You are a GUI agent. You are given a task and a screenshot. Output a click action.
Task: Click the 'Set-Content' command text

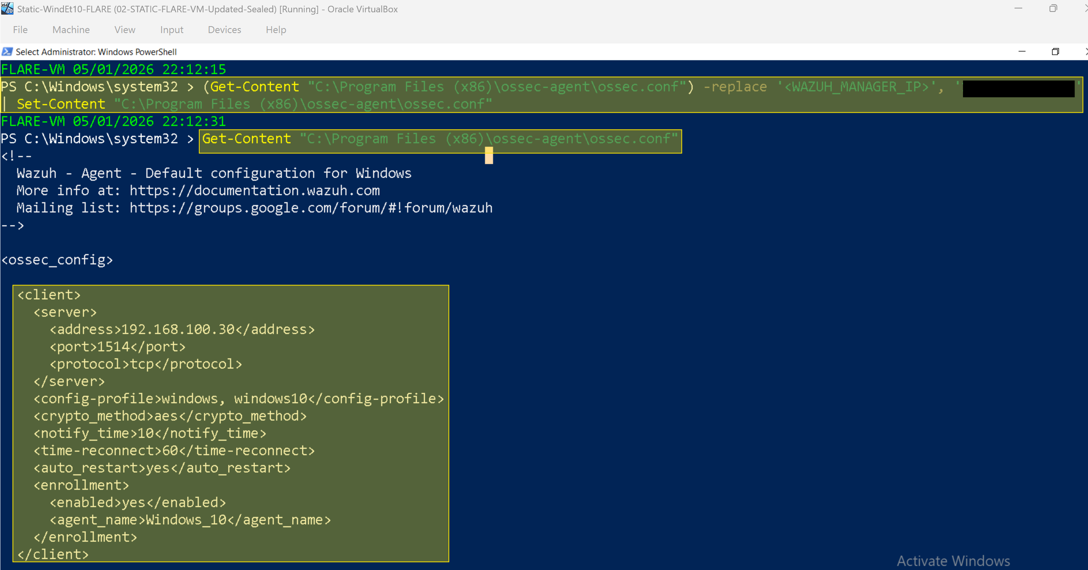coord(61,103)
